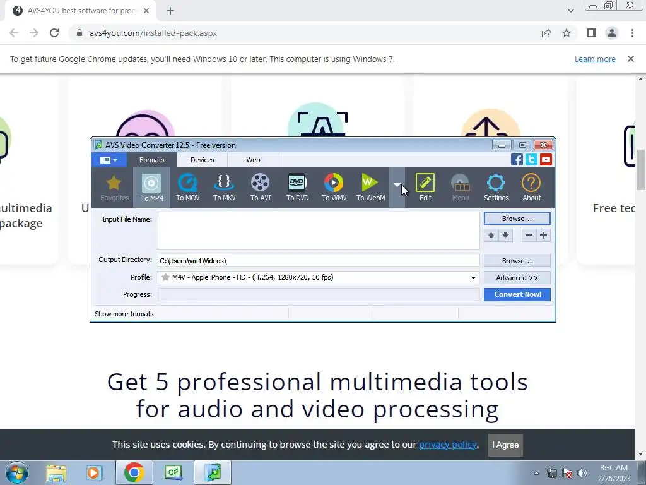Switch to the Devices tab
Image resolution: width=646 pixels, height=485 pixels.
tap(202, 160)
